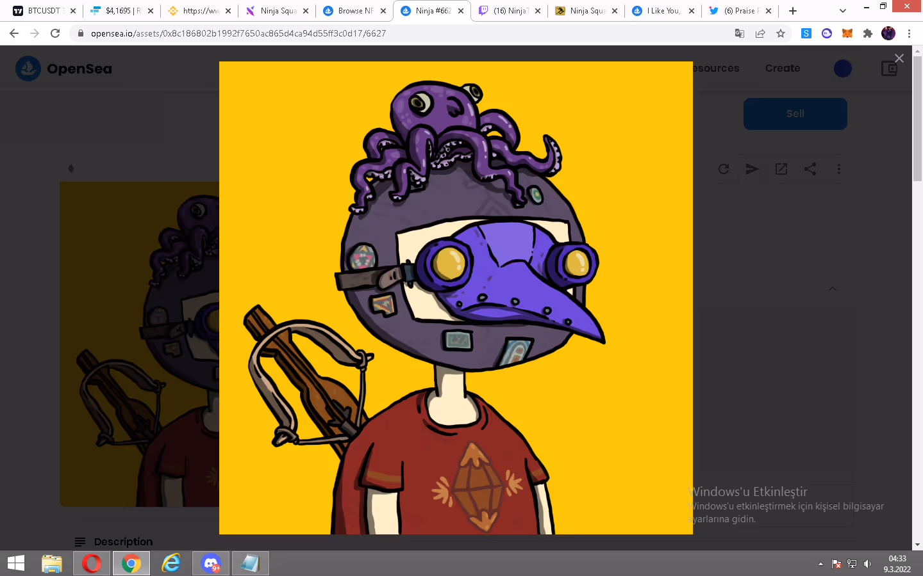Click the profile avatar in the OpenSea header
Screen dimensions: 923x576
point(843,68)
